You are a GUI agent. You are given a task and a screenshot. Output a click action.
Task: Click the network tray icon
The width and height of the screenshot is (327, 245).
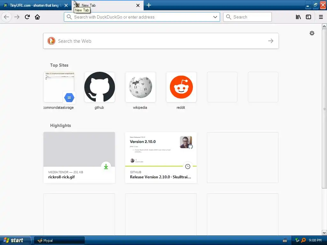[x=297, y=240]
